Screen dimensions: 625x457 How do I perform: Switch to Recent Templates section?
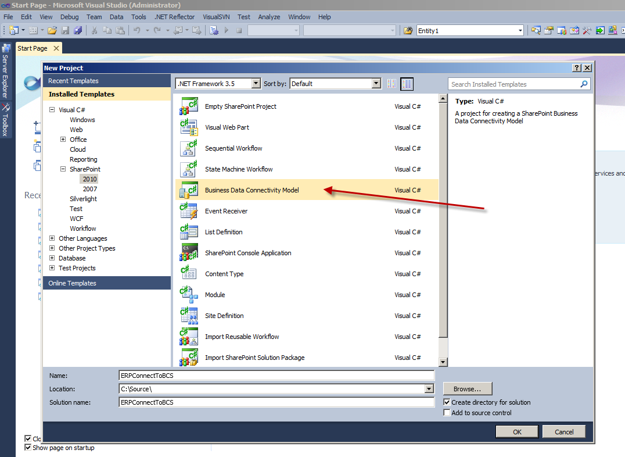coord(107,81)
